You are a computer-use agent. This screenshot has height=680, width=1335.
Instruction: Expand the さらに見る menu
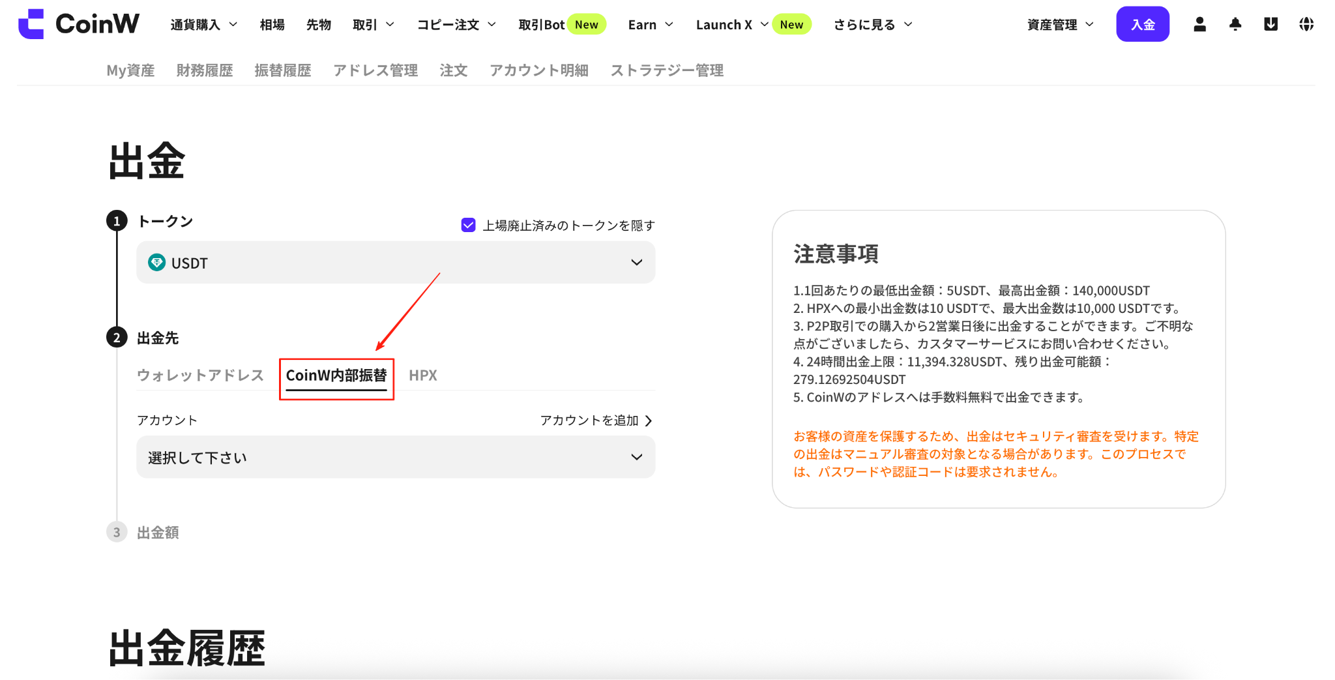873,25
